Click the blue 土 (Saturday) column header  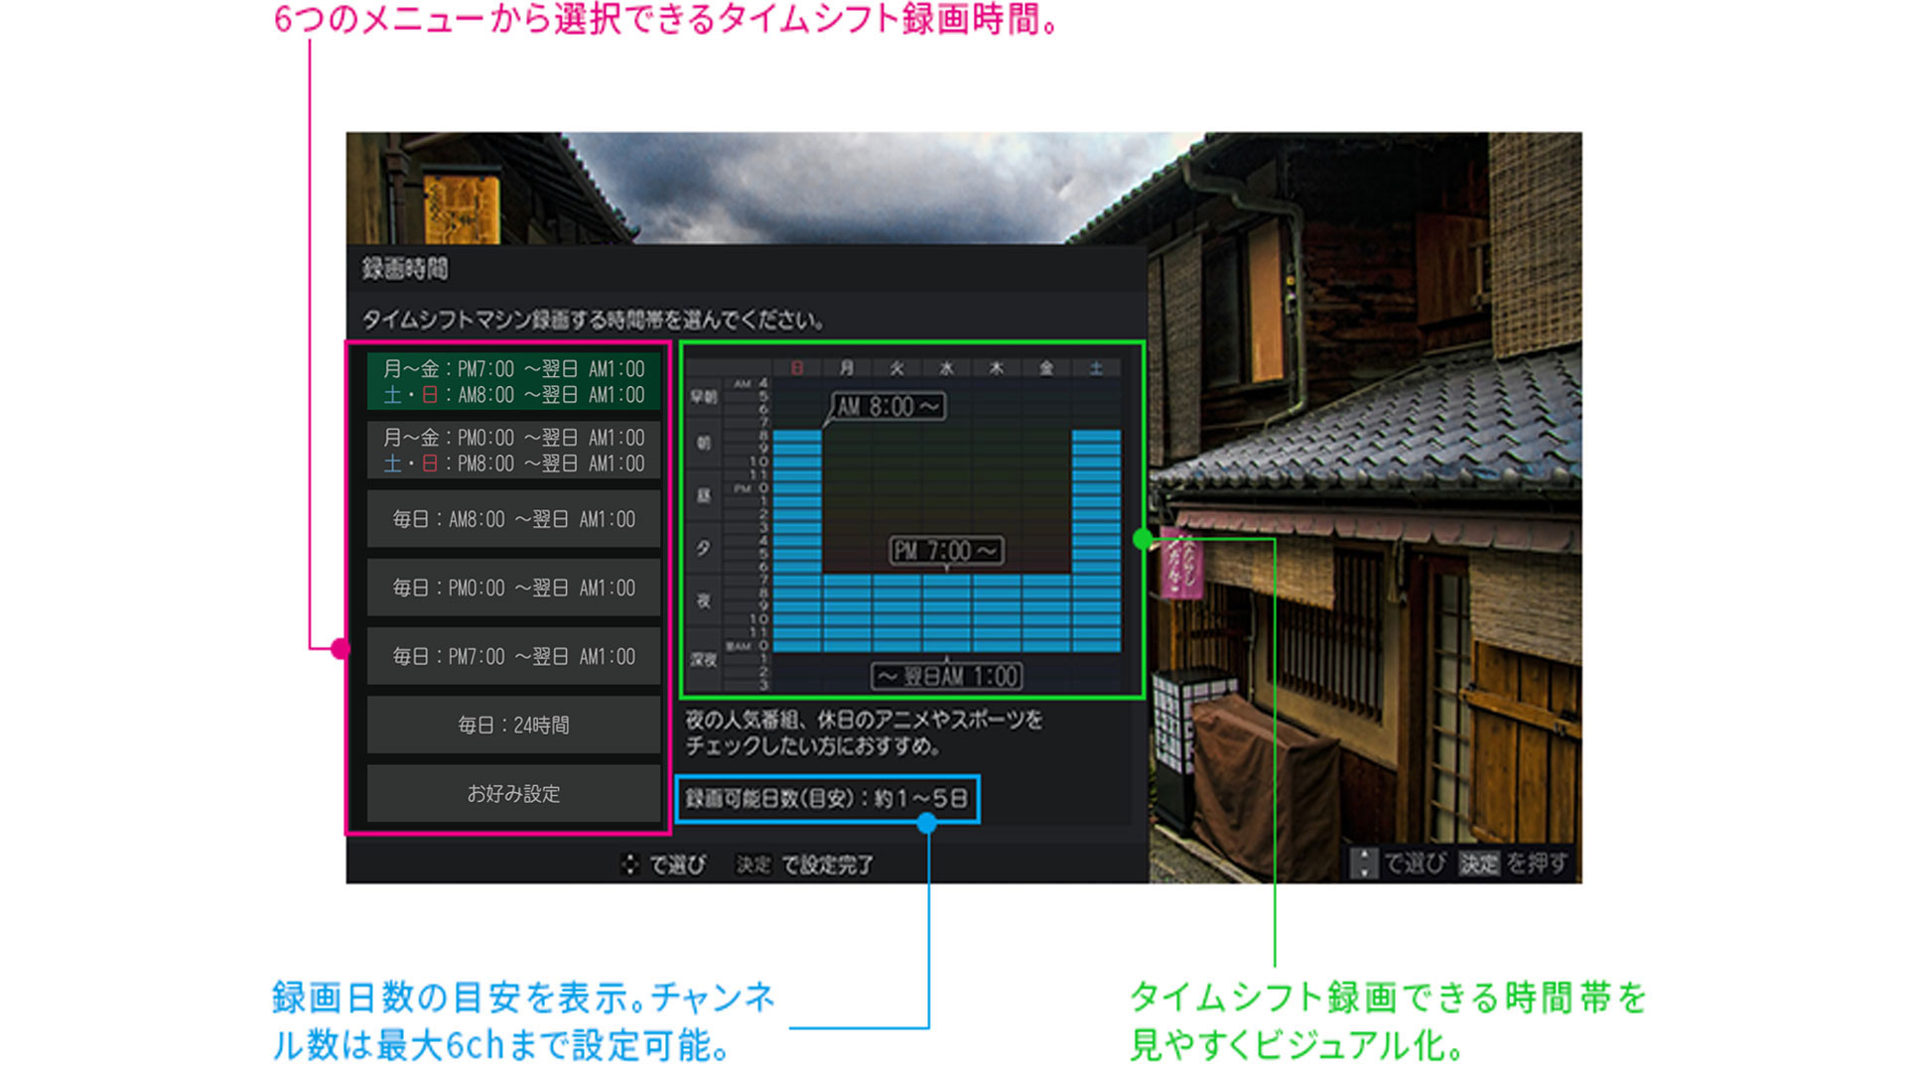(1096, 369)
